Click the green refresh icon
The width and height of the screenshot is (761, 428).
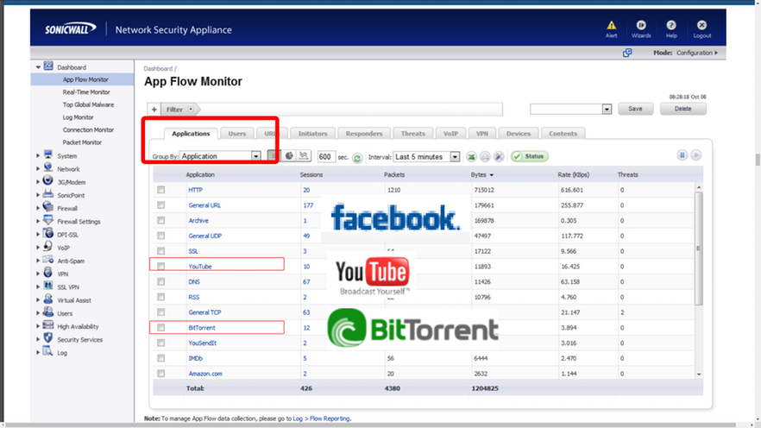coord(358,158)
